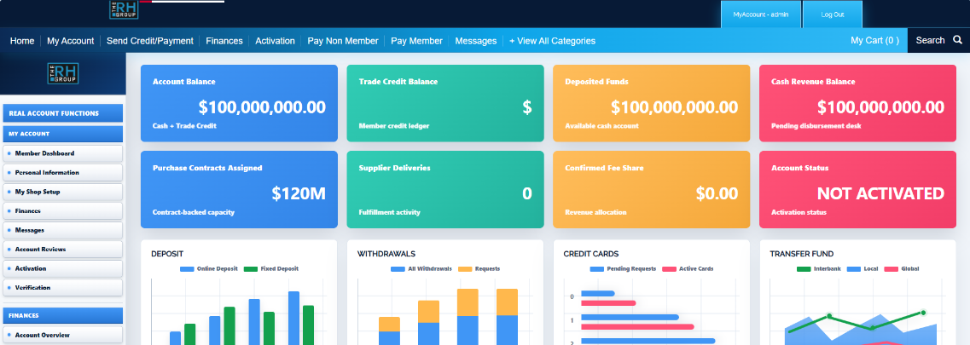The height and width of the screenshot is (345, 970).
Task: Click MyAccount - admin button
Action: pos(761,14)
